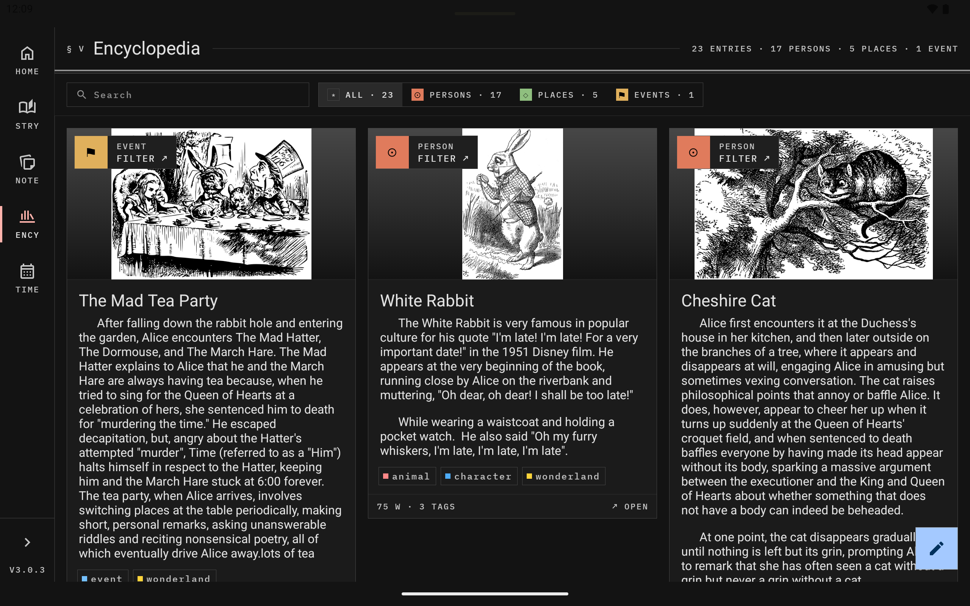
Task: Open the Cheshire Cat illustration
Action: coord(813,204)
